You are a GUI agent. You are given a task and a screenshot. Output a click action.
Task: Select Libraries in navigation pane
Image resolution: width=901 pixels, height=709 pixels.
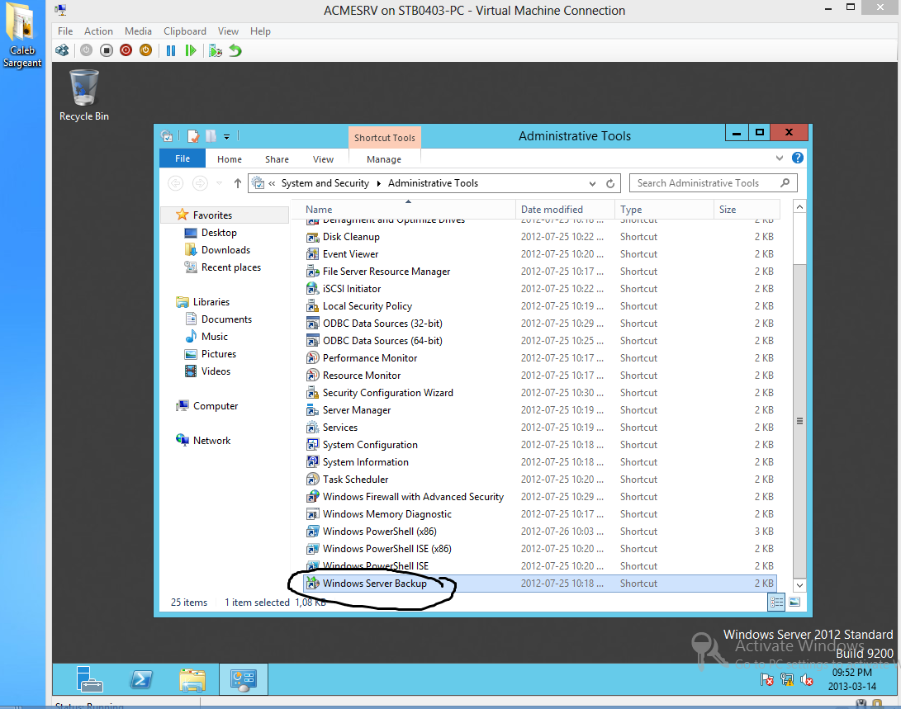point(211,302)
